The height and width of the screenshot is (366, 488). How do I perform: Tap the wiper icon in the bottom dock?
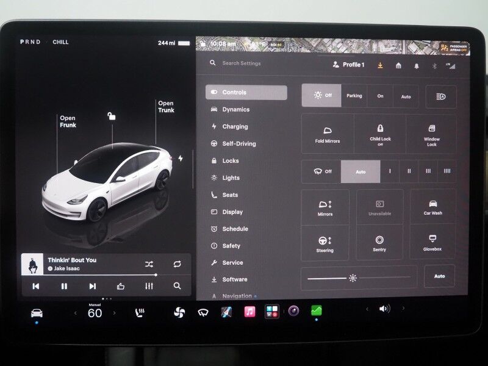tap(203, 312)
